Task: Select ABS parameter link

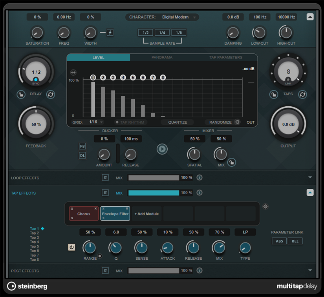Action: tap(279, 241)
